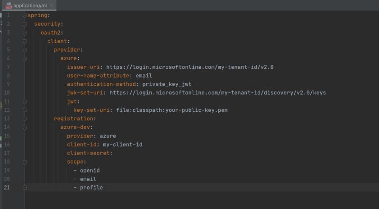379x209 pixels.
Task: Click the jwt key on line 11
Action: pos(72,101)
